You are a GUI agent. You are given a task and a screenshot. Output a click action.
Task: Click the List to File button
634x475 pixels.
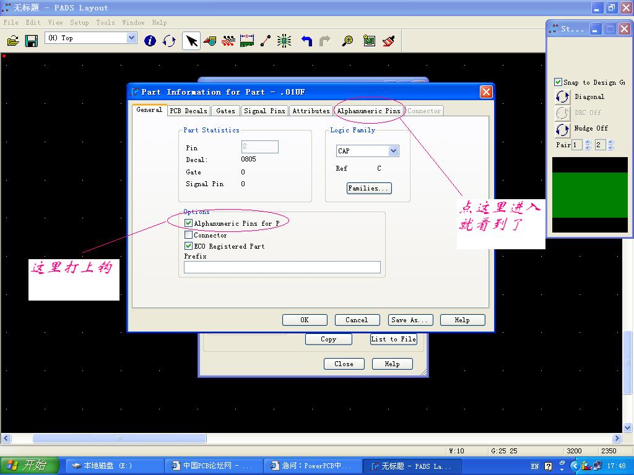point(393,339)
